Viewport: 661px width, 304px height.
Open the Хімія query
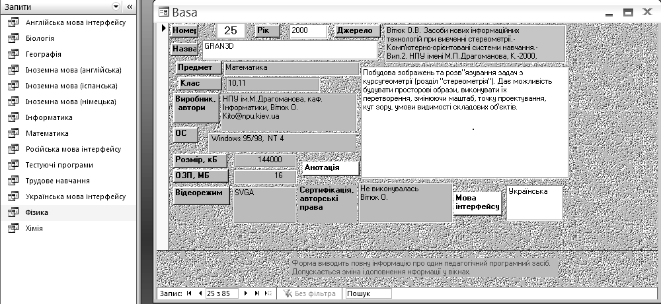point(34,228)
